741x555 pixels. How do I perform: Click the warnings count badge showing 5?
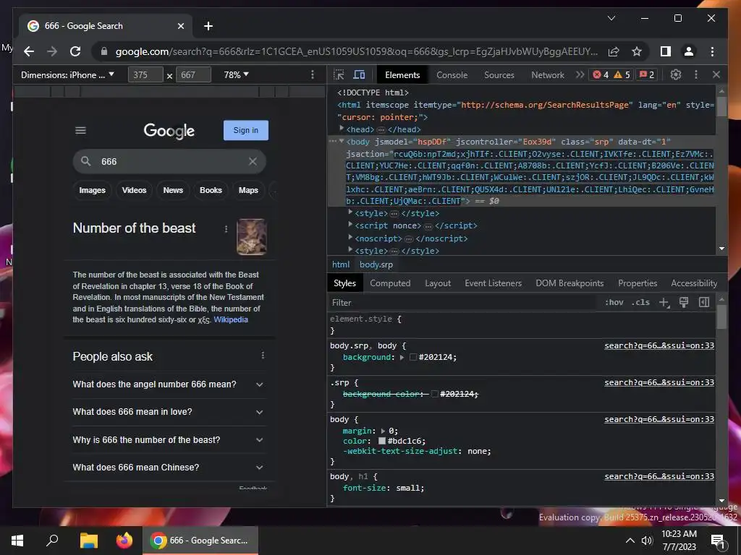(x=622, y=74)
